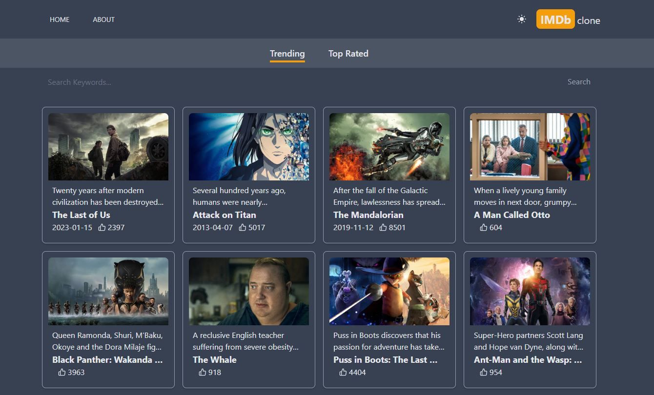Click the date 2019-11-12
The image size is (654, 395).
[x=353, y=227]
